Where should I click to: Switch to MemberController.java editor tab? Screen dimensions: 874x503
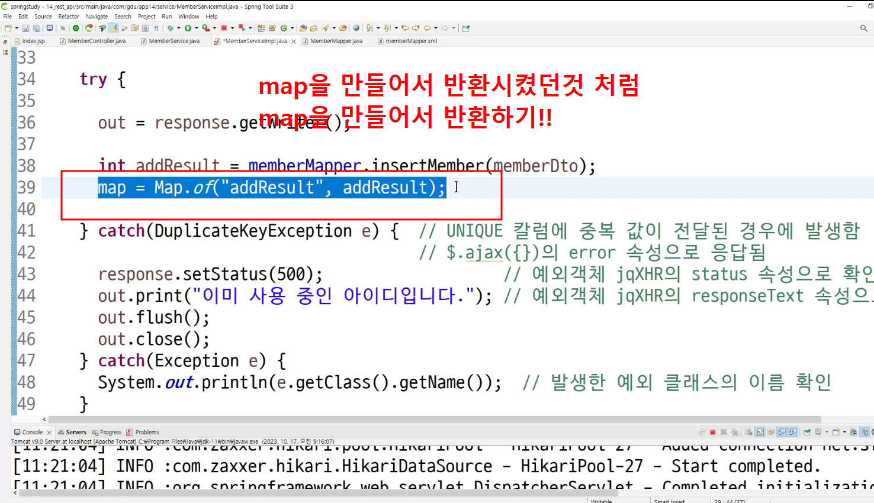point(93,41)
